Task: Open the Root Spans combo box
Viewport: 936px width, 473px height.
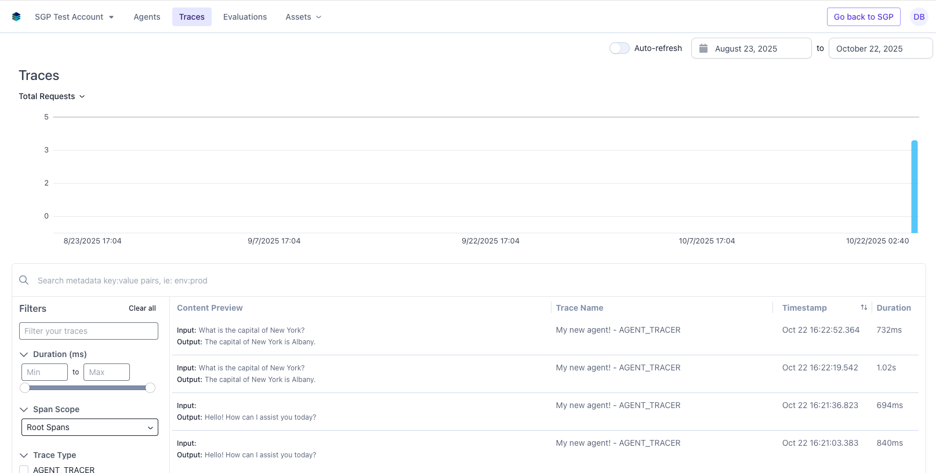Action: coord(90,427)
